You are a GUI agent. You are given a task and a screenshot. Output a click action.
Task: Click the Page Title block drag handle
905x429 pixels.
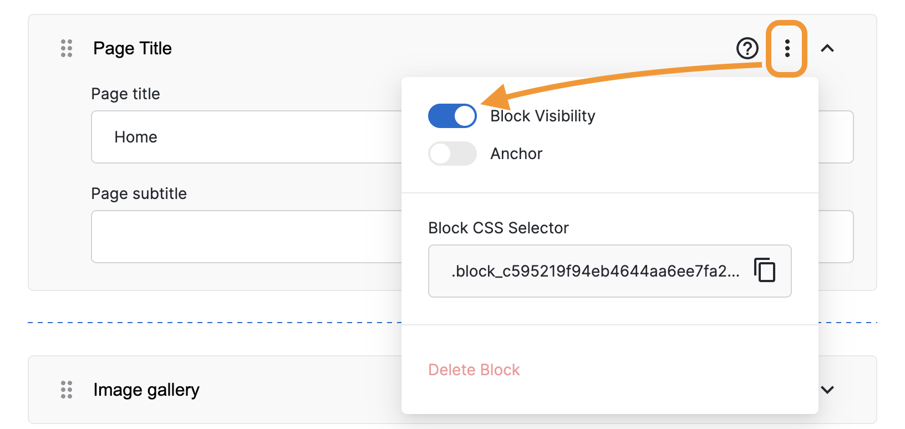click(67, 48)
